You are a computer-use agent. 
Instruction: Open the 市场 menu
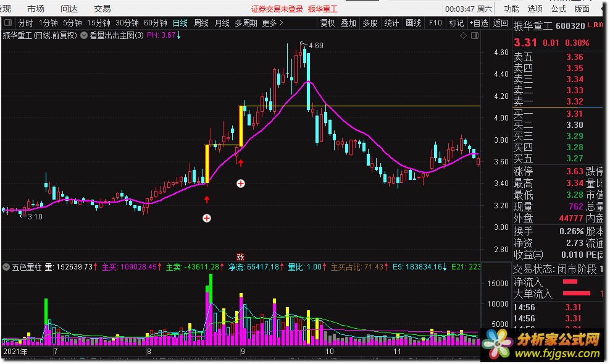click(x=36, y=9)
